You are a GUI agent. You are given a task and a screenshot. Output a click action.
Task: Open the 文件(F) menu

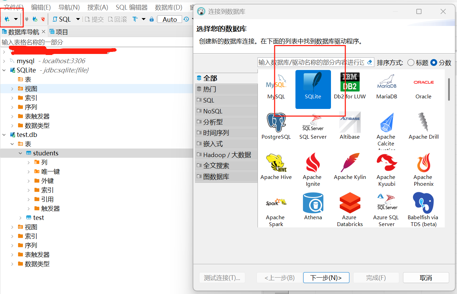coord(14,7)
